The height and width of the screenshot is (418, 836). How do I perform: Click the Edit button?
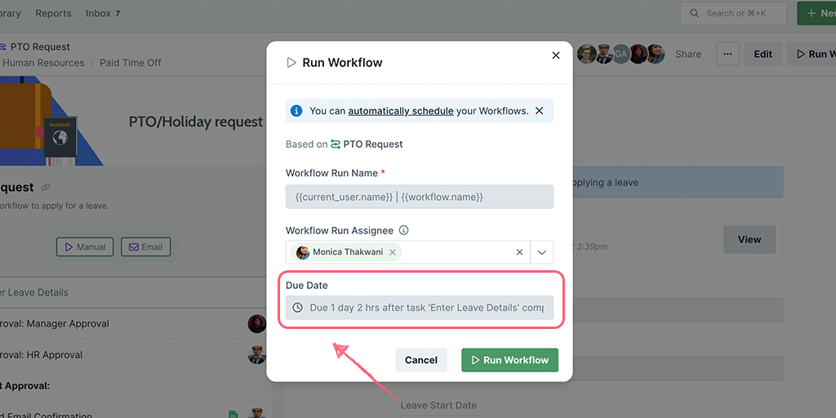point(763,54)
